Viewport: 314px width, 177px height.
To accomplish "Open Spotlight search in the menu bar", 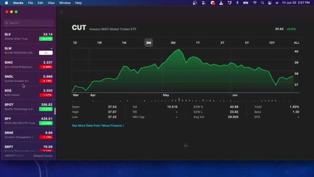I will click(262, 3).
